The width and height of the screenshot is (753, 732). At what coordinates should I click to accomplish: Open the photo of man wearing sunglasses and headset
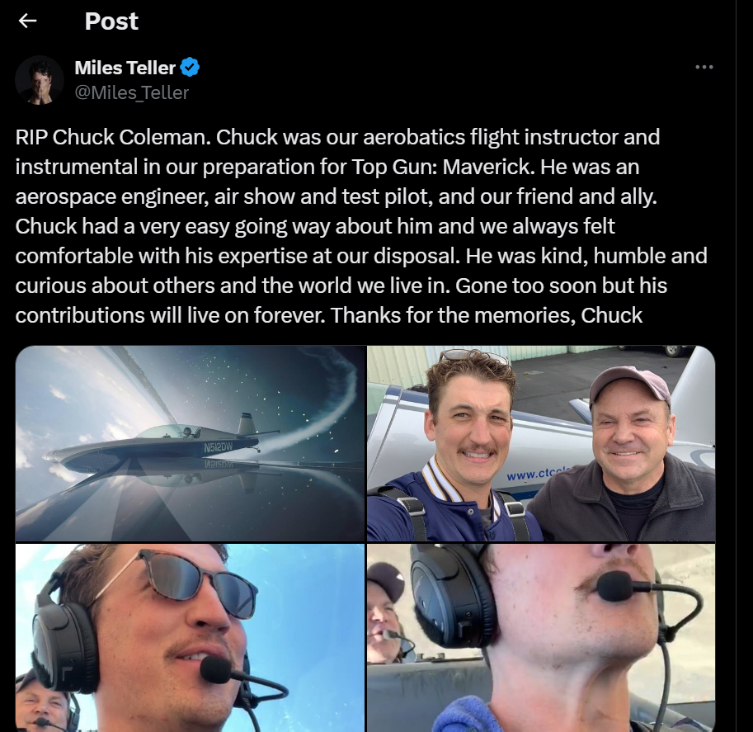[191, 638]
